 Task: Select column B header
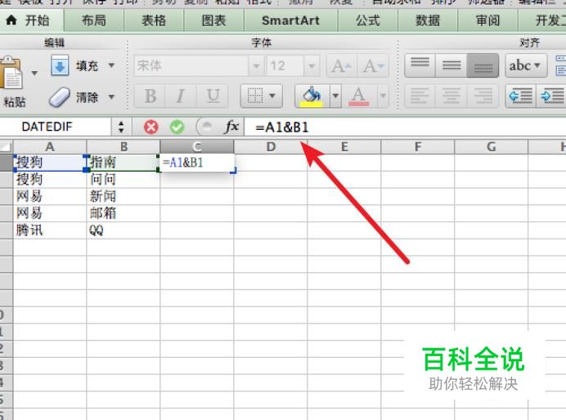click(x=124, y=147)
